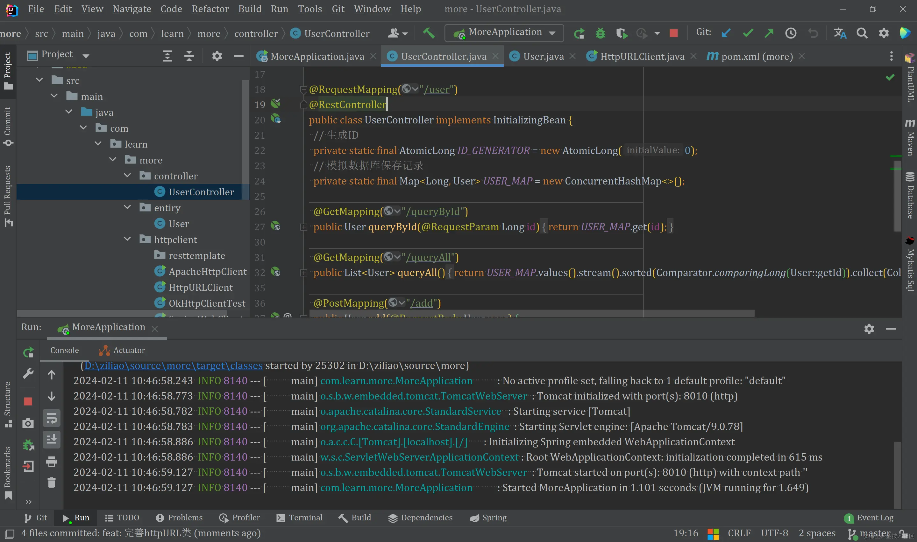Print console output icon
917x542 pixels.
tap(52, 461)
